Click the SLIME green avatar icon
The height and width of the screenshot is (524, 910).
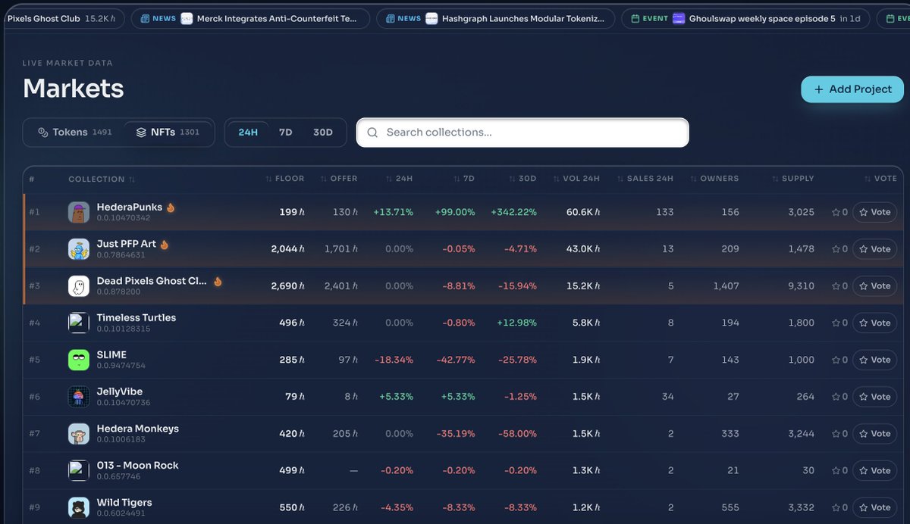79,360
